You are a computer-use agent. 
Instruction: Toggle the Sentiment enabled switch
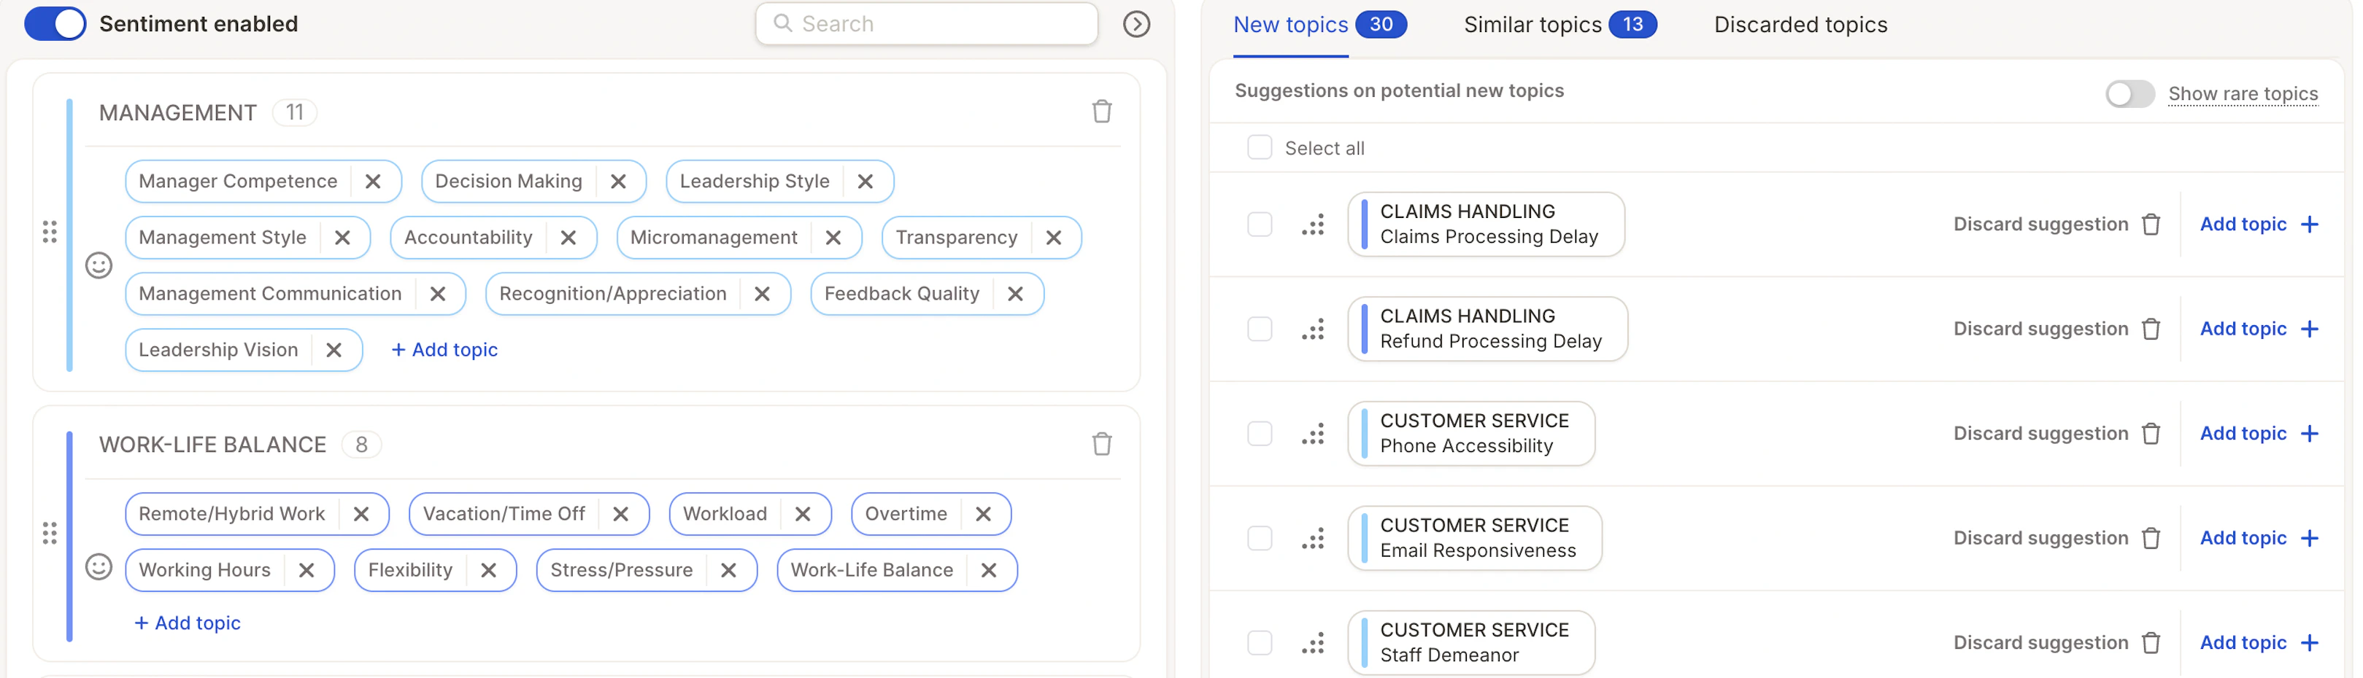pyautogui.click(x=55, y=24)
